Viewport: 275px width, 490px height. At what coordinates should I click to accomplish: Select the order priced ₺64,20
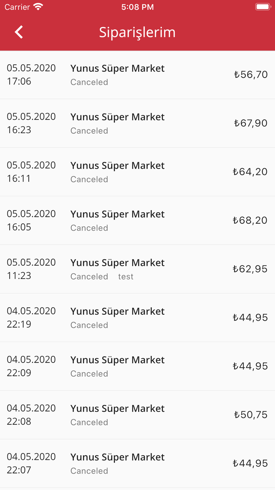[x=137, y=172]
